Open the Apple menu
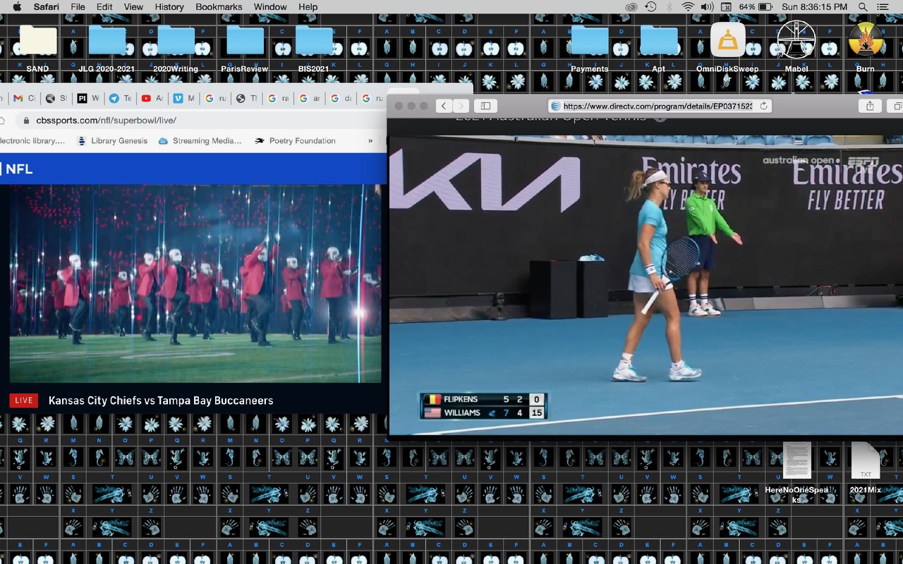Screen dimensions: 903x564 click(x=17, y=7)
